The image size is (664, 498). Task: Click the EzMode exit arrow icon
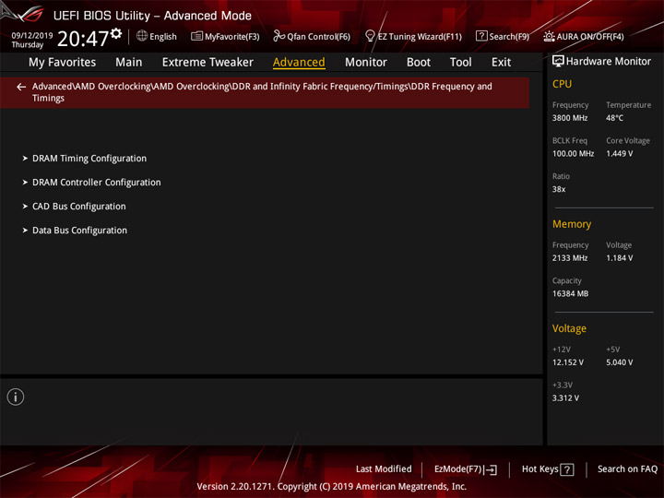point(491,469)
